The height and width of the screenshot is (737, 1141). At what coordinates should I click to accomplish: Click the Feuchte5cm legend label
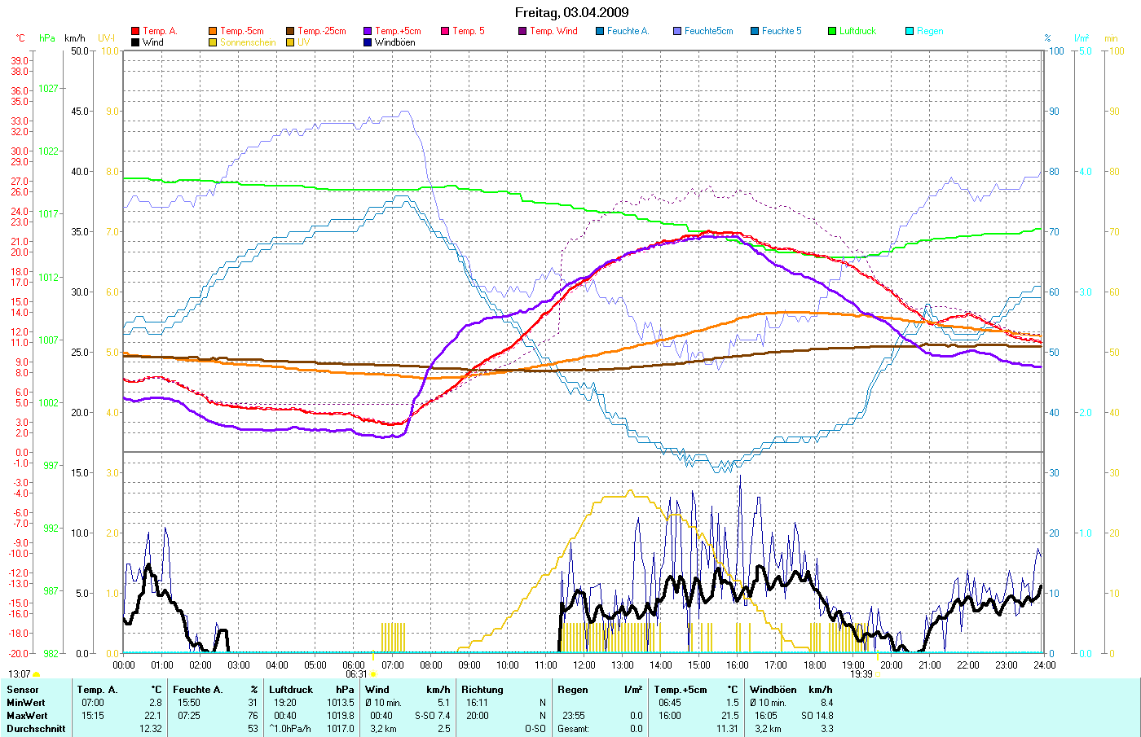point(708,31)
